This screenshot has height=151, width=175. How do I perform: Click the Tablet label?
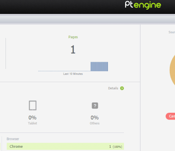click(33, 123)
